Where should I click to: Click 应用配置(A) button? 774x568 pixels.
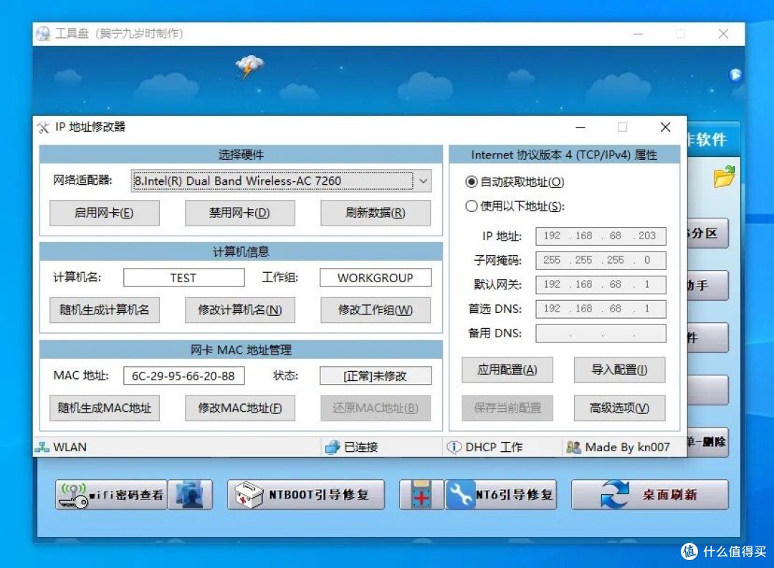point(507,370)
